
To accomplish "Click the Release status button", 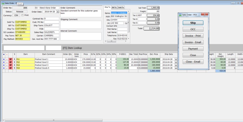I will click(x=20, y=12).
